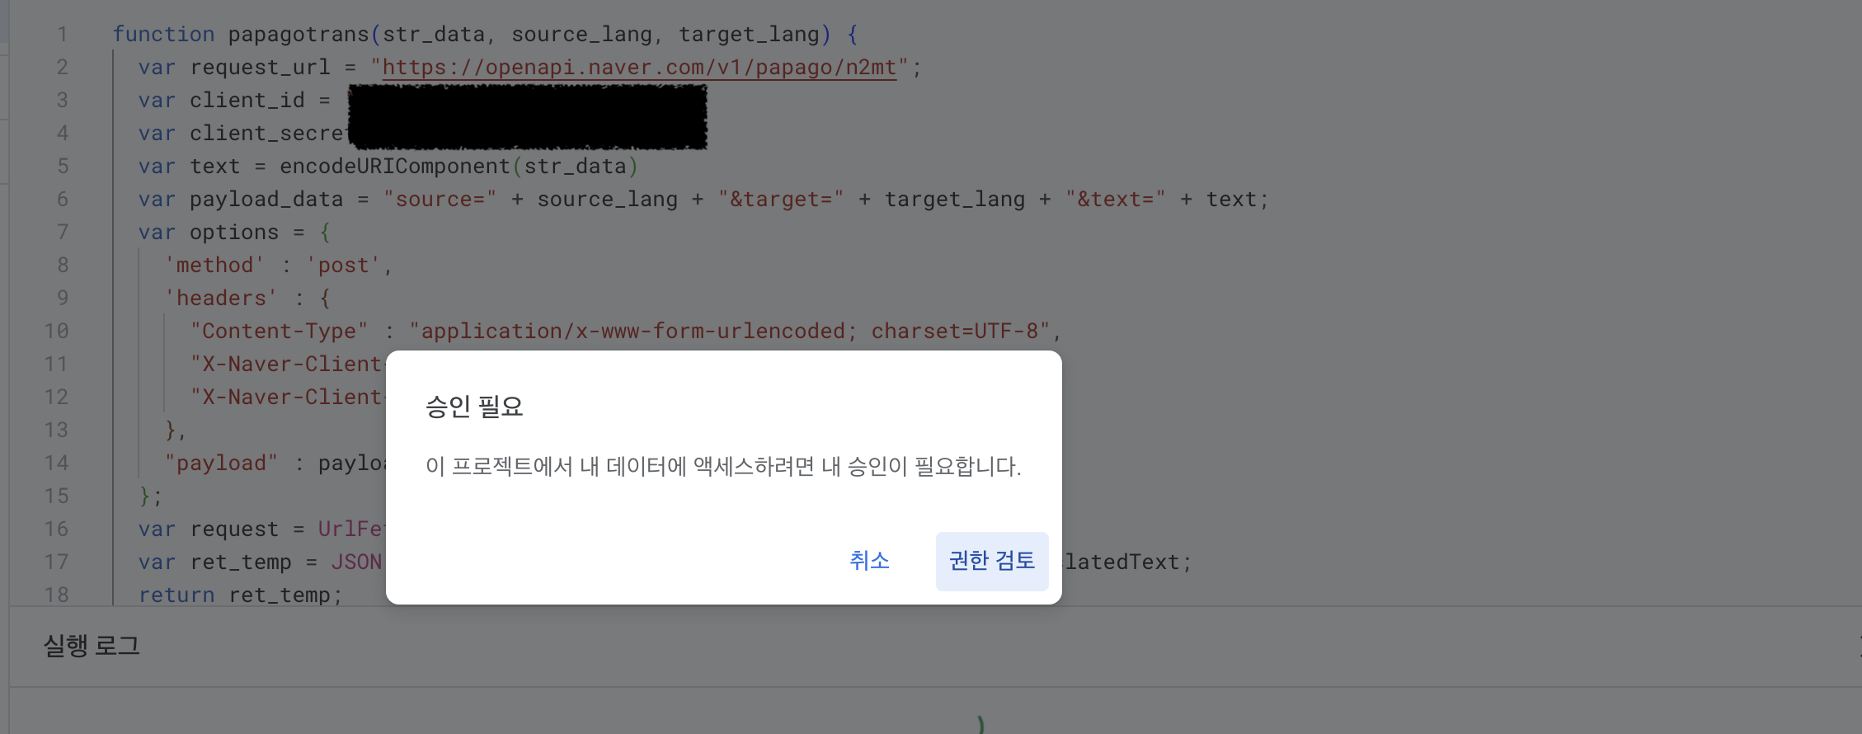
Task: Click the "source=" string literal
Action: pyautogui.click(x=440, y=200)
